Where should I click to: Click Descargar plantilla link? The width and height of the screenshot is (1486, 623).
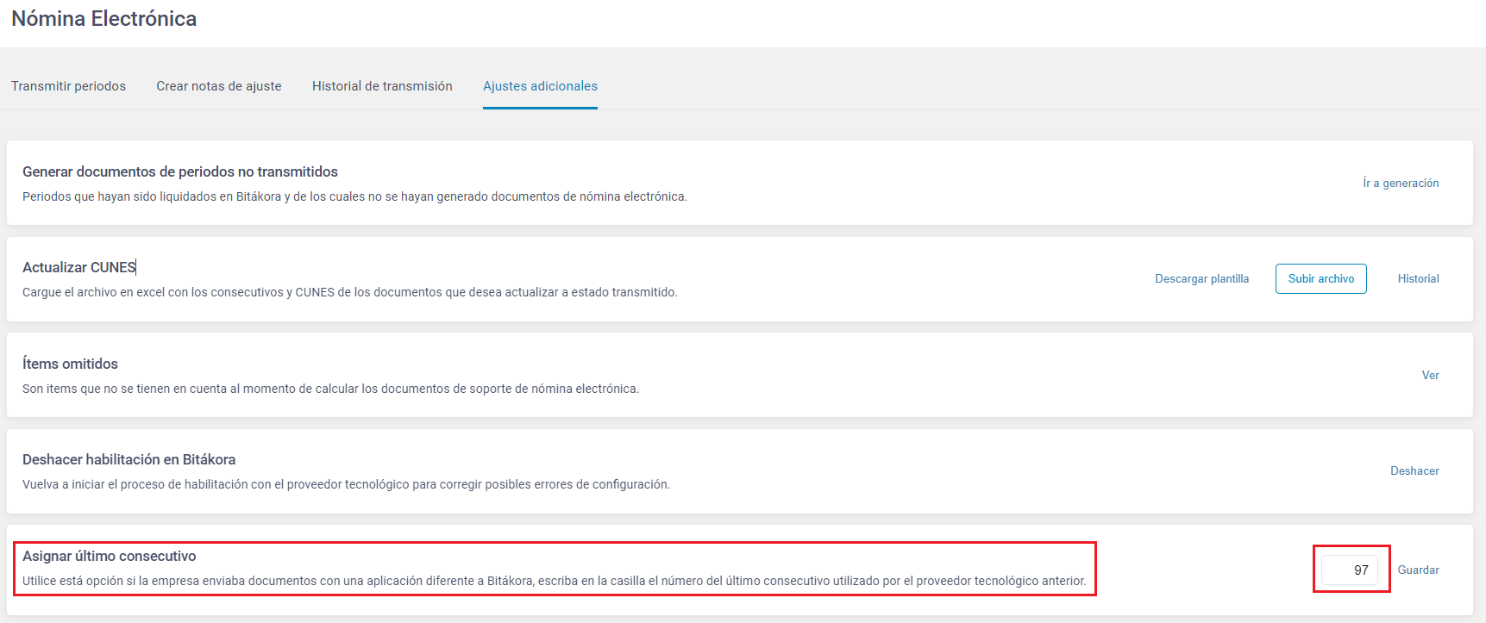point(1202,278)
